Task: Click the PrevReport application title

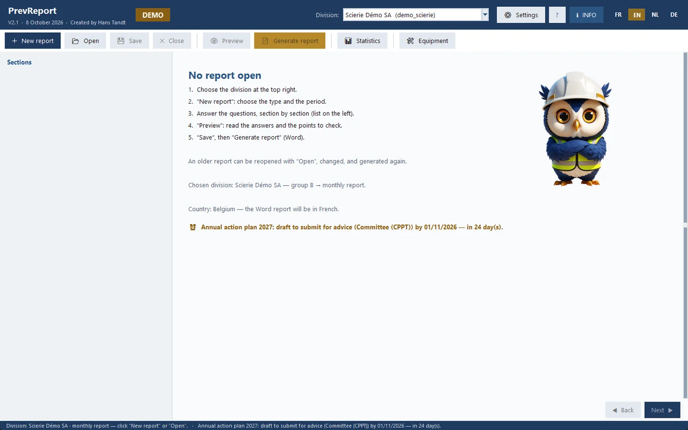Action: 32,11
